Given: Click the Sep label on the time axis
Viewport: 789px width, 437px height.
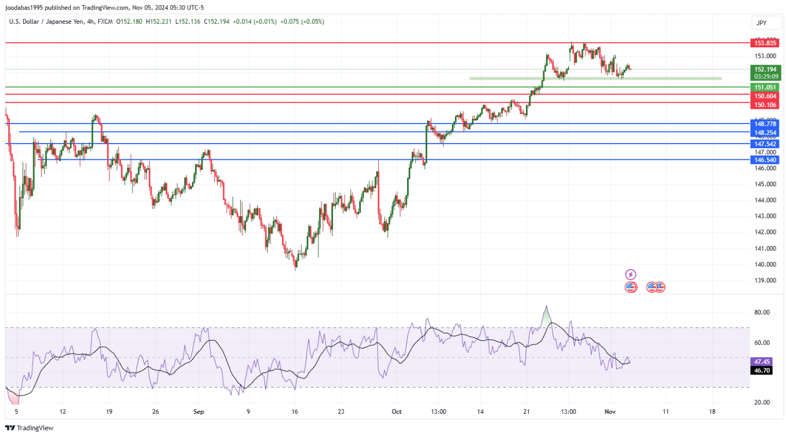Looking at the screenshot, I should click(199, 412).
